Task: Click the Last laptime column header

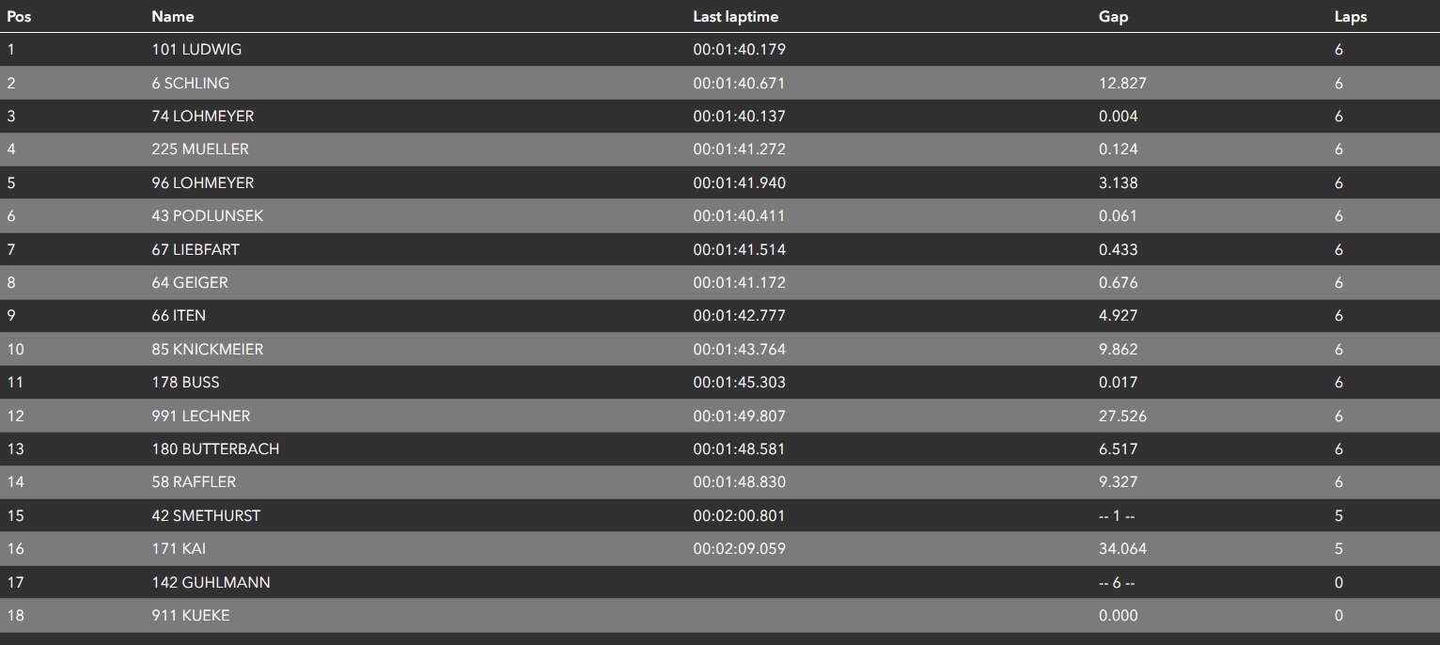Action: click(x=735, y=16)
